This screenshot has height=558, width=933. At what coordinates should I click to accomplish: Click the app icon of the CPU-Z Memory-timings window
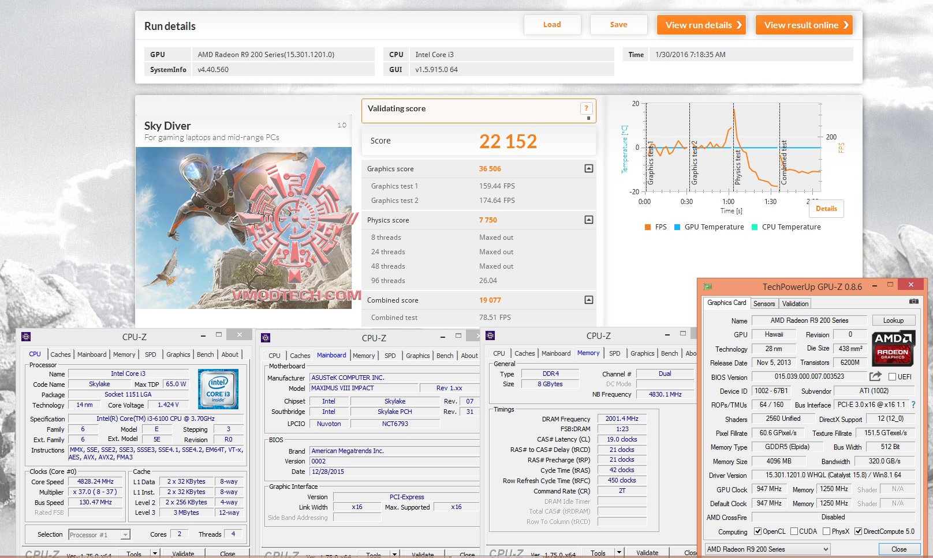tap(490, 335)
